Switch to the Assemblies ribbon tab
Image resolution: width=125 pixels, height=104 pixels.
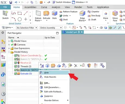click(x=30, y=7)
